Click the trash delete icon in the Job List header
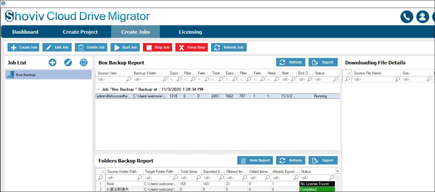 (x=84, y=63)
